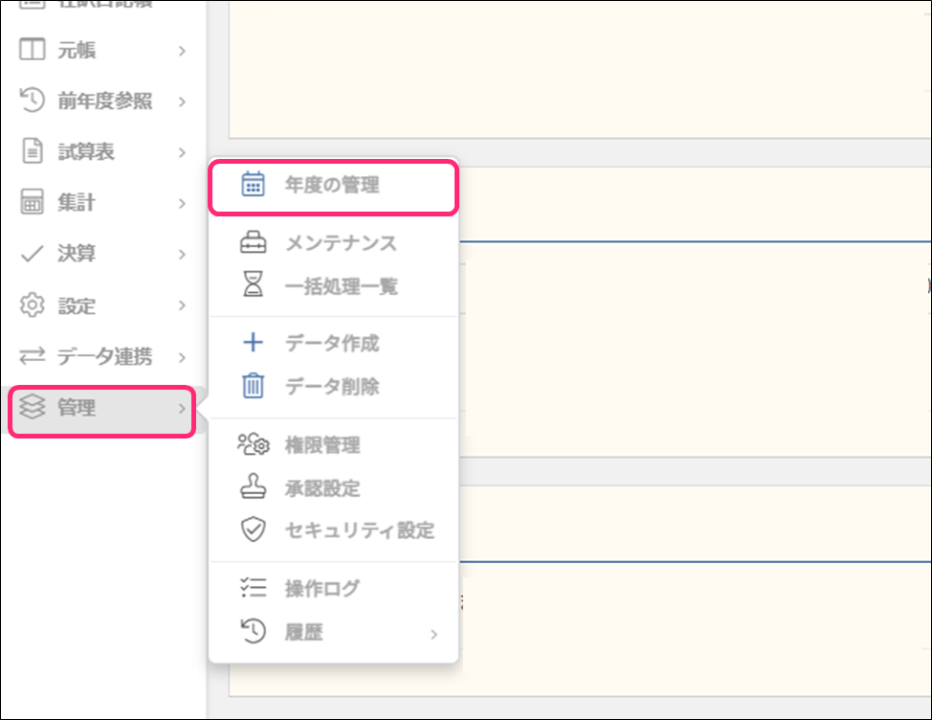
Task: Click the stamp icon for 承認設定
Action: (253, 487)
